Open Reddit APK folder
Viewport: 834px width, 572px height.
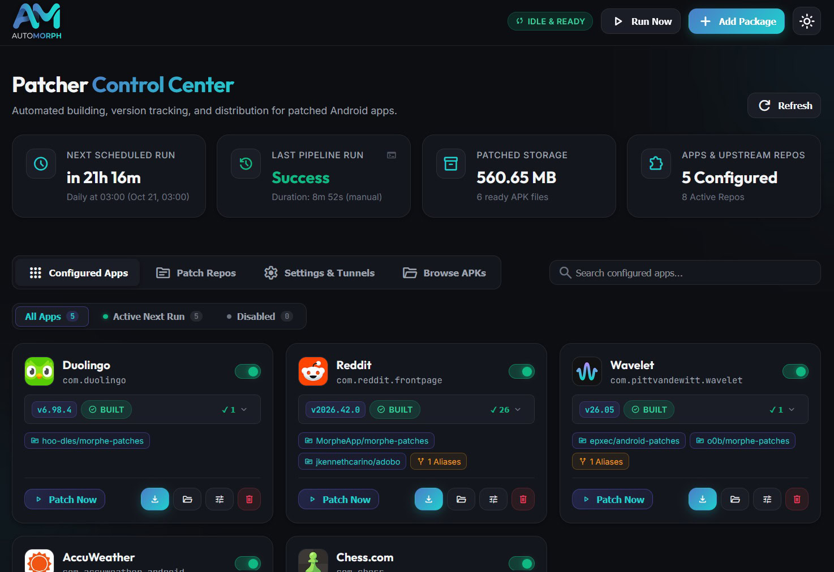coord(461,499)
